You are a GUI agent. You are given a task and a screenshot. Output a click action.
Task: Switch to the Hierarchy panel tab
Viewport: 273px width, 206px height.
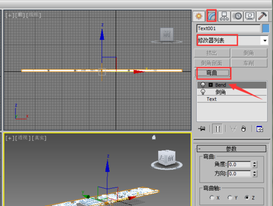click(224, 16)
